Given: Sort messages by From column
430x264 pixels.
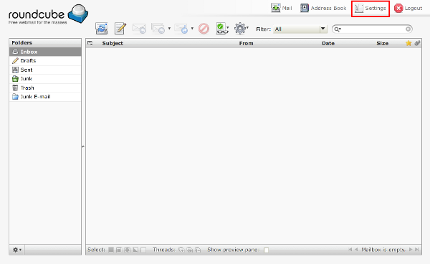Looking at the screenshot, I should click(246, 43).
